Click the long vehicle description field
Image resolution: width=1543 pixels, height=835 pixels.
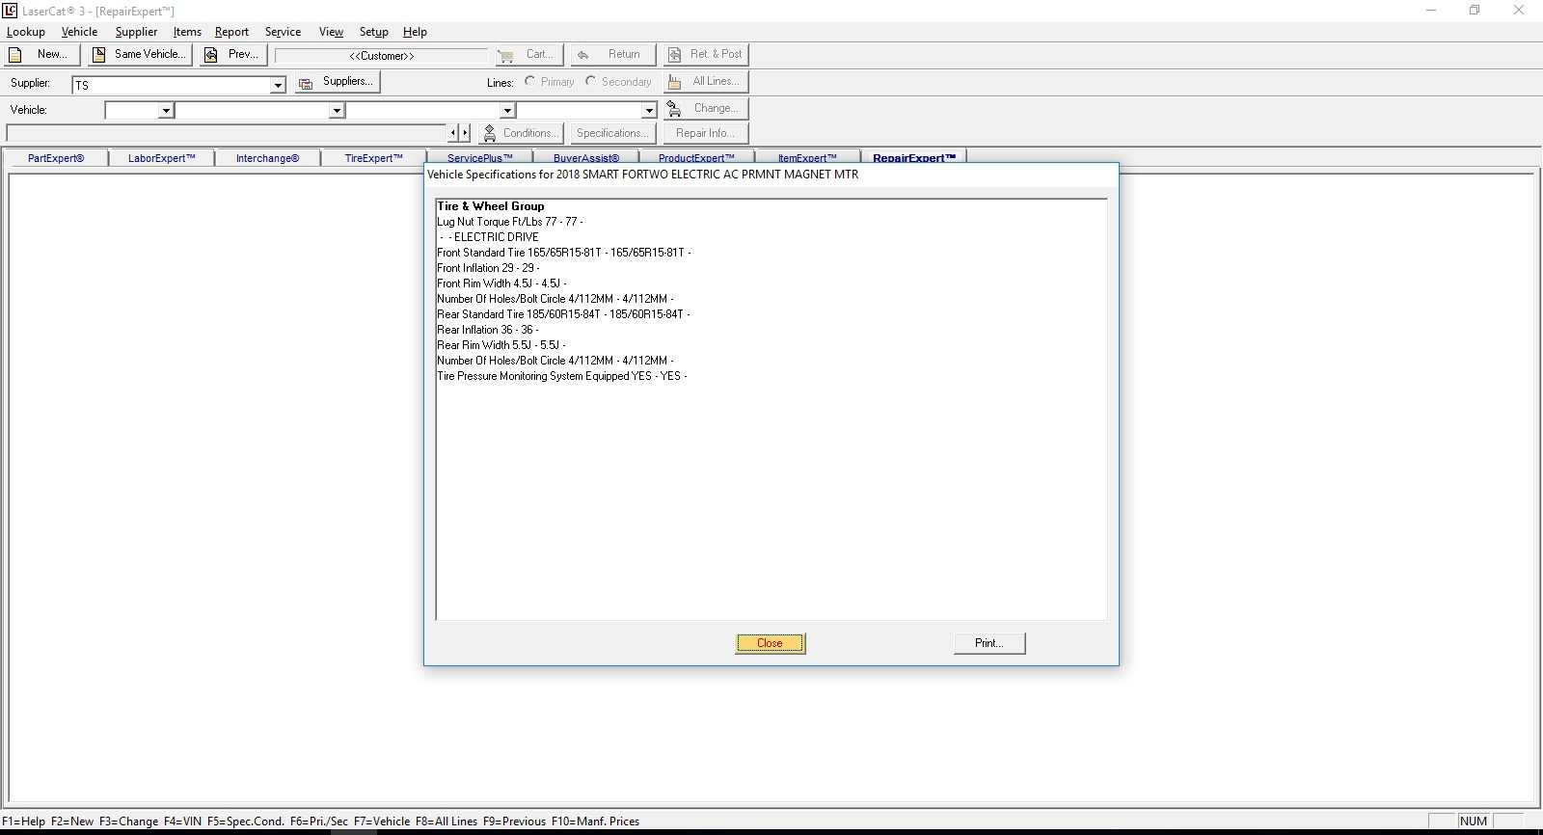point(228,132)
